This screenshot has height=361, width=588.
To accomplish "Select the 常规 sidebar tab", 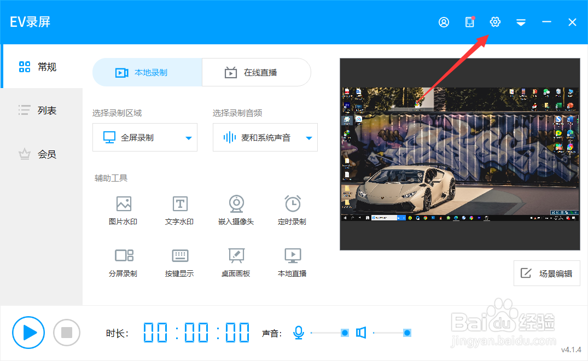I will point(42,67).
